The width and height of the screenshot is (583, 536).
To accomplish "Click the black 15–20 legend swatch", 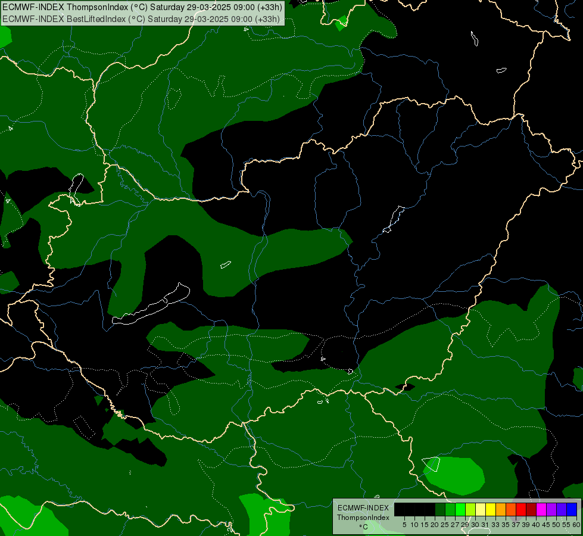I will 430,510.
